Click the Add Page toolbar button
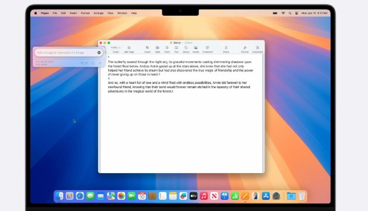The image size is (368, 211). [129, 49]
